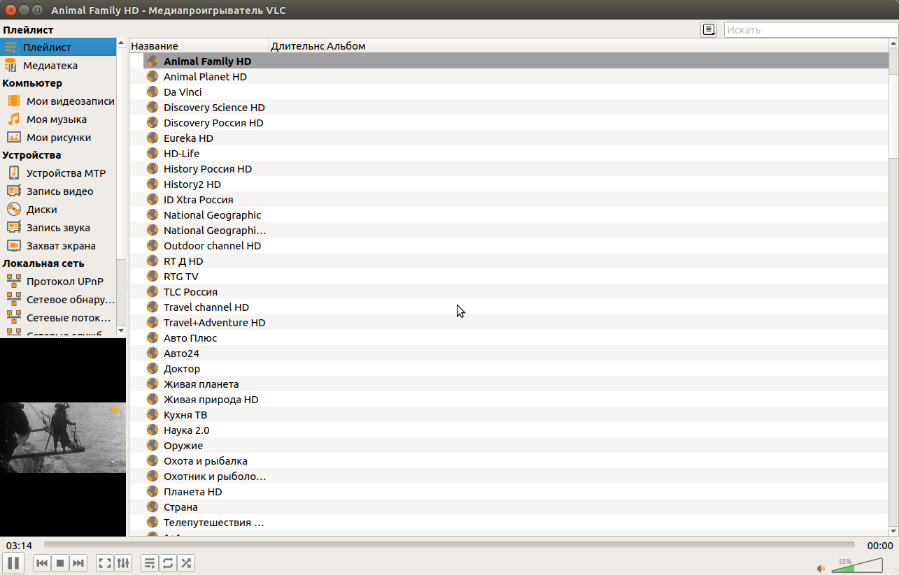Change playlist view mode icon
899x575 pixels.
click(709, 29)
